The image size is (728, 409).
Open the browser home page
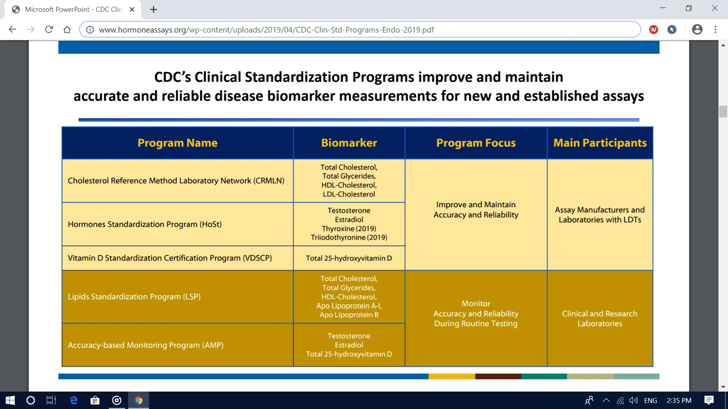point(67,30)
